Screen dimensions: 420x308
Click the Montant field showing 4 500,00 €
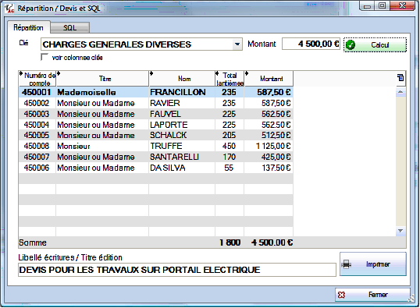[x=311, y=44]
